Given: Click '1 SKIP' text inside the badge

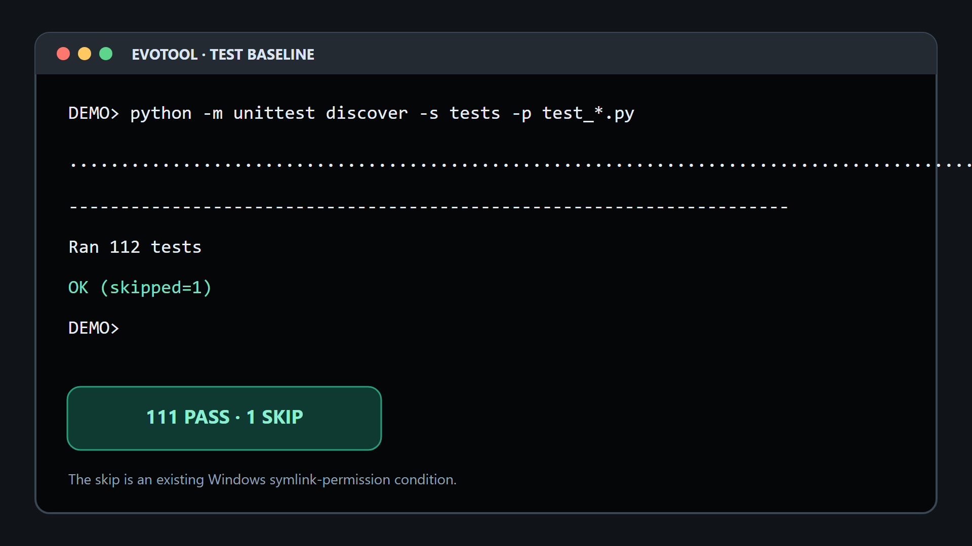Looking at the screenshot, I should coord(274,418).
